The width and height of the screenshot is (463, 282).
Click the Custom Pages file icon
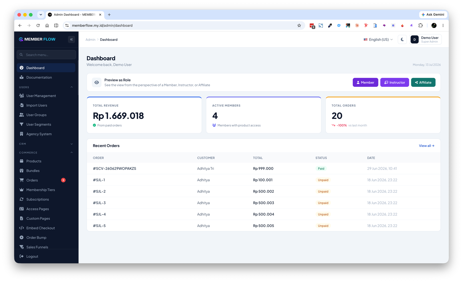(x=22, y=218)
